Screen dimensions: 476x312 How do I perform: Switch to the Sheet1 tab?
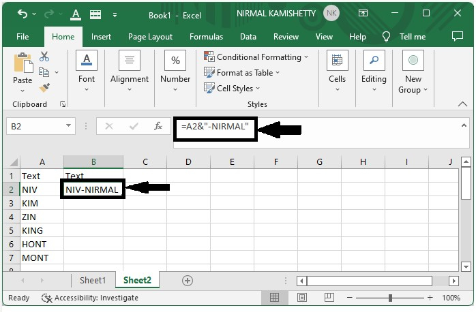[93, 280]
